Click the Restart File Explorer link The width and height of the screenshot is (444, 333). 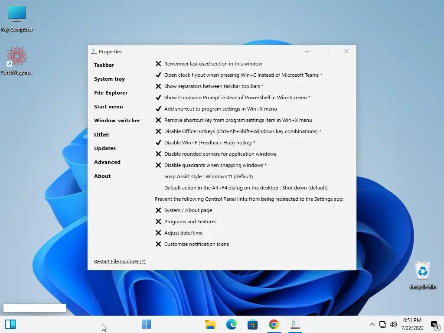[x=120, y=261]
